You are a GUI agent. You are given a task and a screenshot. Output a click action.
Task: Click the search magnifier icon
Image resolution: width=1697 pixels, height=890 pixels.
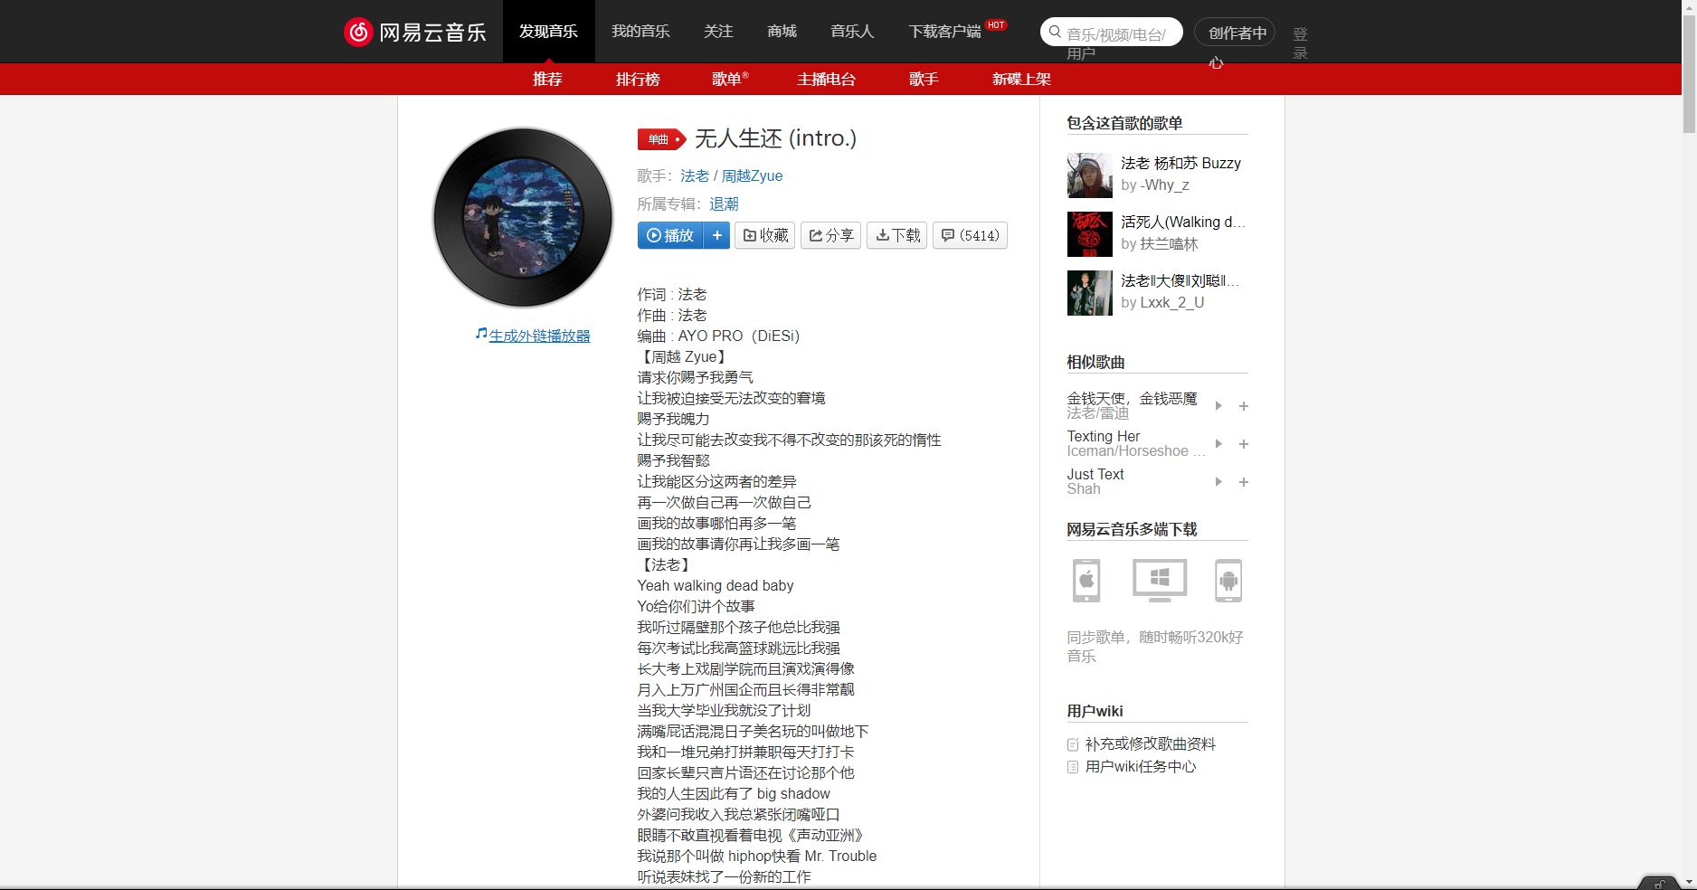(x=1055, y=32)
